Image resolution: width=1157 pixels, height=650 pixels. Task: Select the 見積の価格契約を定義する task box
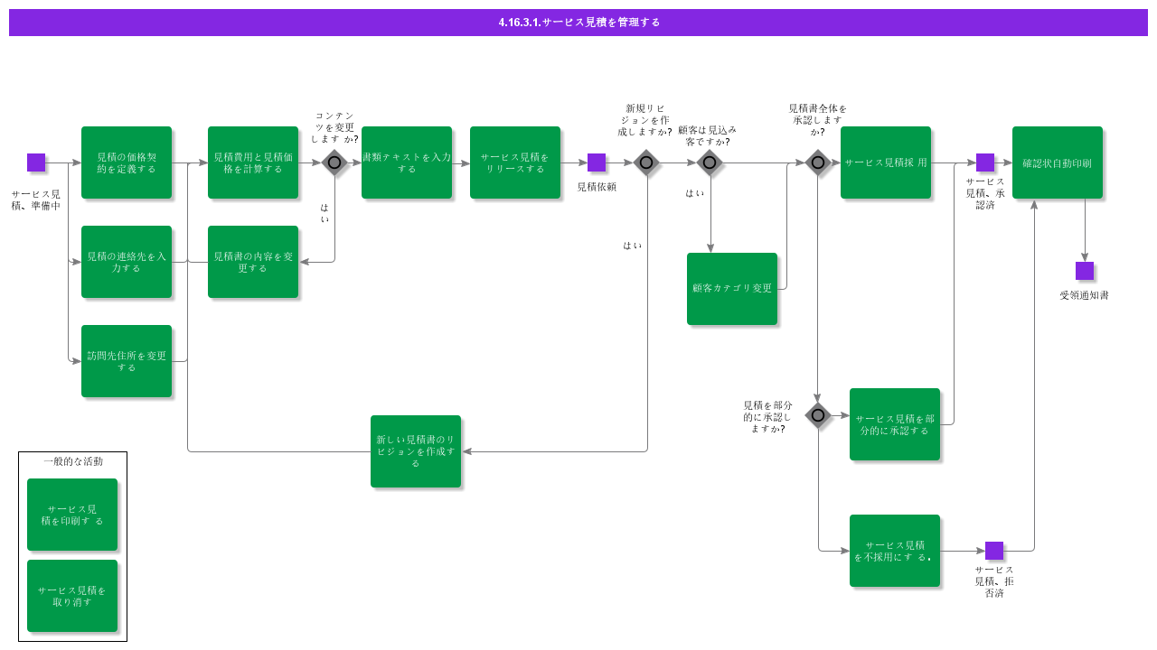tap(127, 164)
